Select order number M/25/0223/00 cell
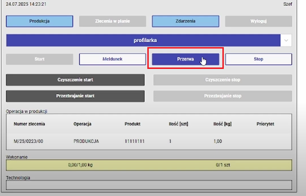The height and width of the screenshot is (196, 306). [28, 141]
